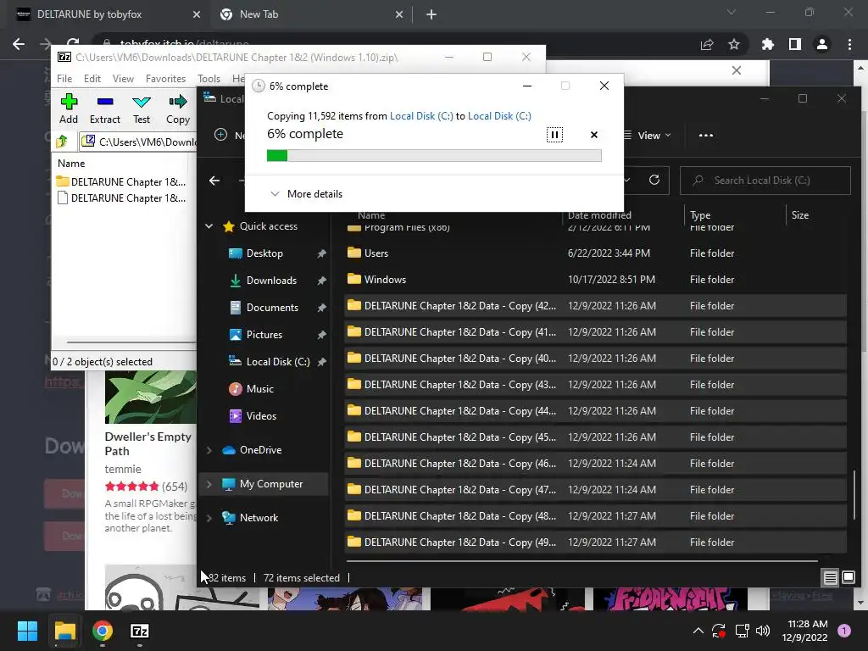The image size is (868, 651).
Task: Bookmark this page with star icon
Action: (733, 44)
